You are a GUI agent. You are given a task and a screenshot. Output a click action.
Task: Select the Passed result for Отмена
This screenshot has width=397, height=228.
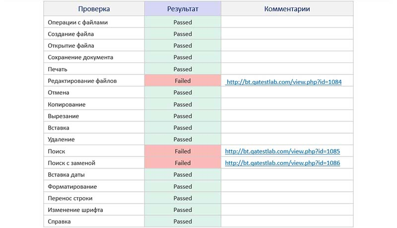click(x=183, y=92)
